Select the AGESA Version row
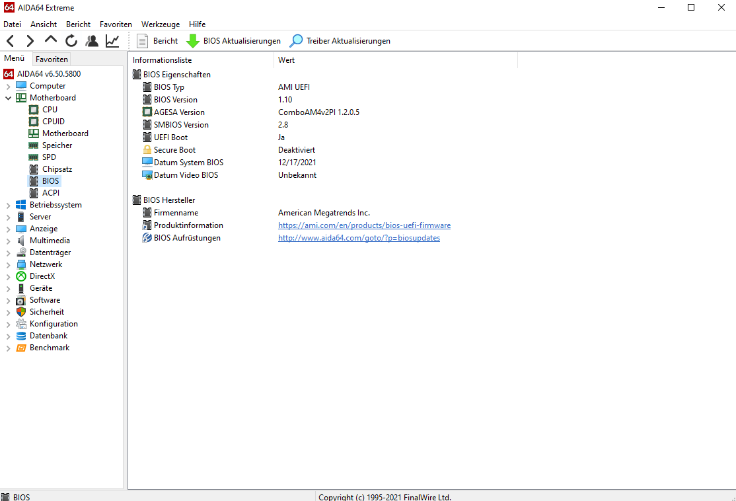Viewport: 736px width, 501px height. (324, 112)
